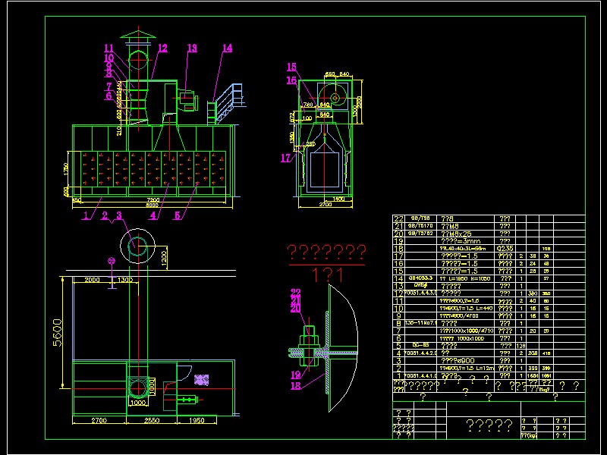Image resolution: width=607 pixels, height=455 pixels.
Task: Click the red ??????? detail title
Action: (x=327, y=253)
